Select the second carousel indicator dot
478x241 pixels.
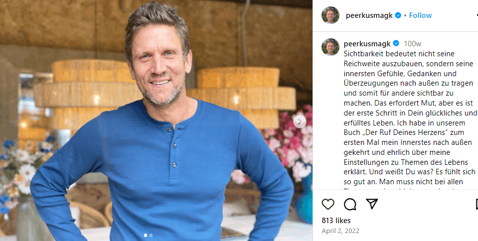[151, 235]
